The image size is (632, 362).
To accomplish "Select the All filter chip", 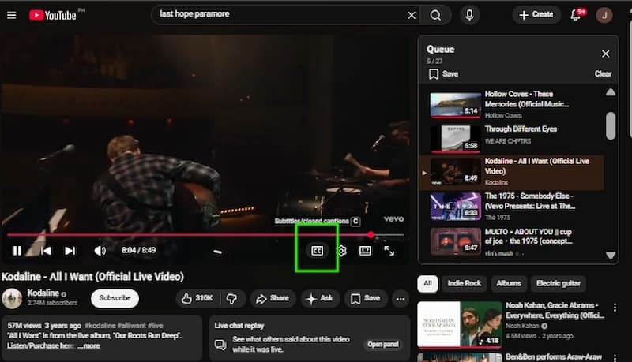I will 427,283.
